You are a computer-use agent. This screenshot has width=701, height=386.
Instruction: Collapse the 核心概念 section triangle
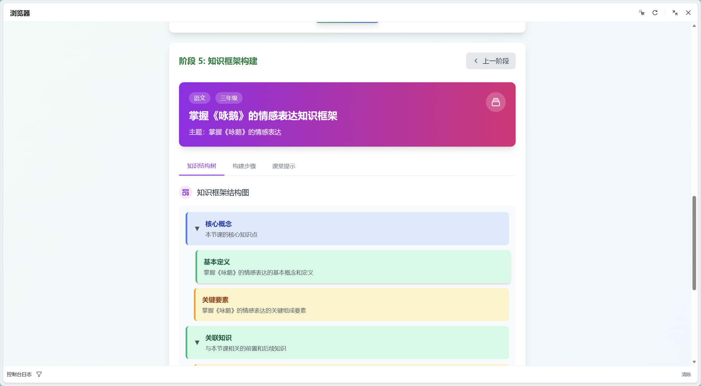[x=197, y=229]
